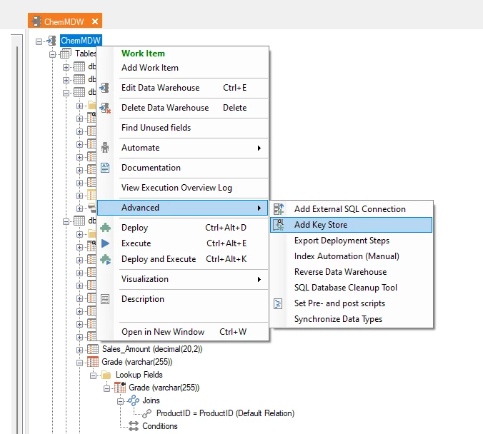Viewport: 483px width, 434px height.
Task: Click the Tables node icon
Action: pos(65,54)
